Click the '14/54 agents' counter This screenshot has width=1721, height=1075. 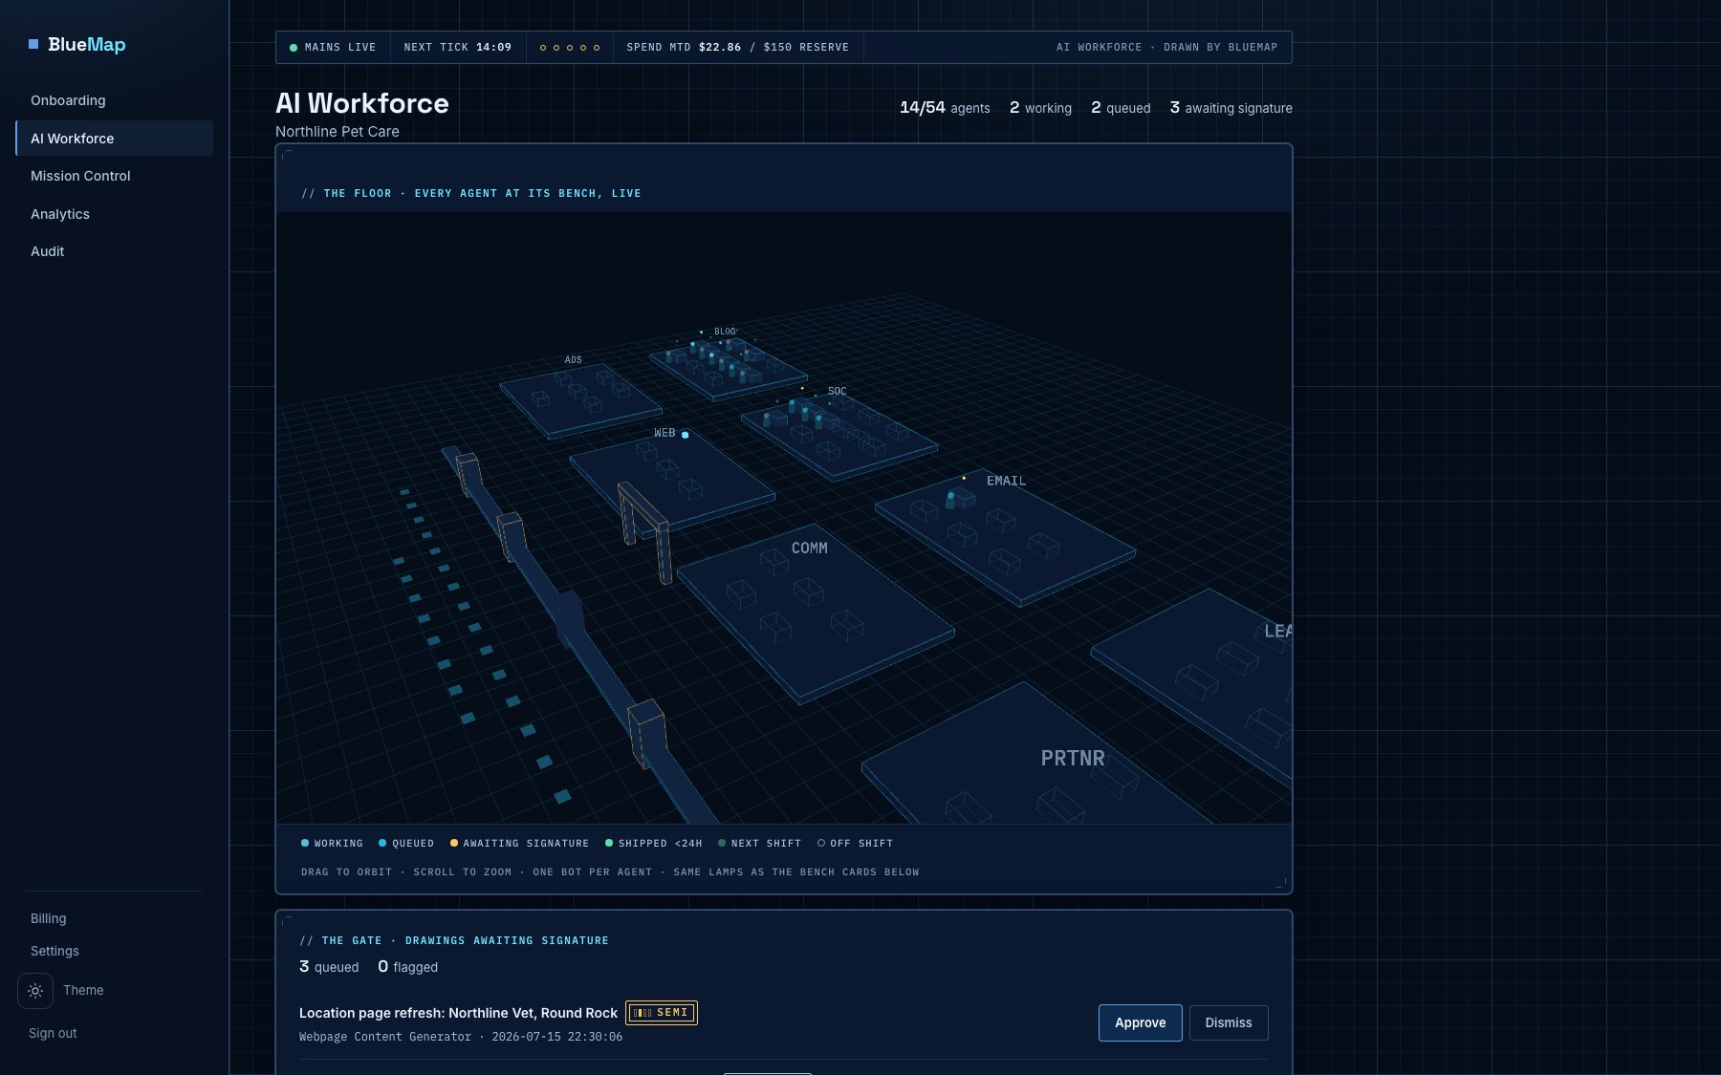coord(945,108)
